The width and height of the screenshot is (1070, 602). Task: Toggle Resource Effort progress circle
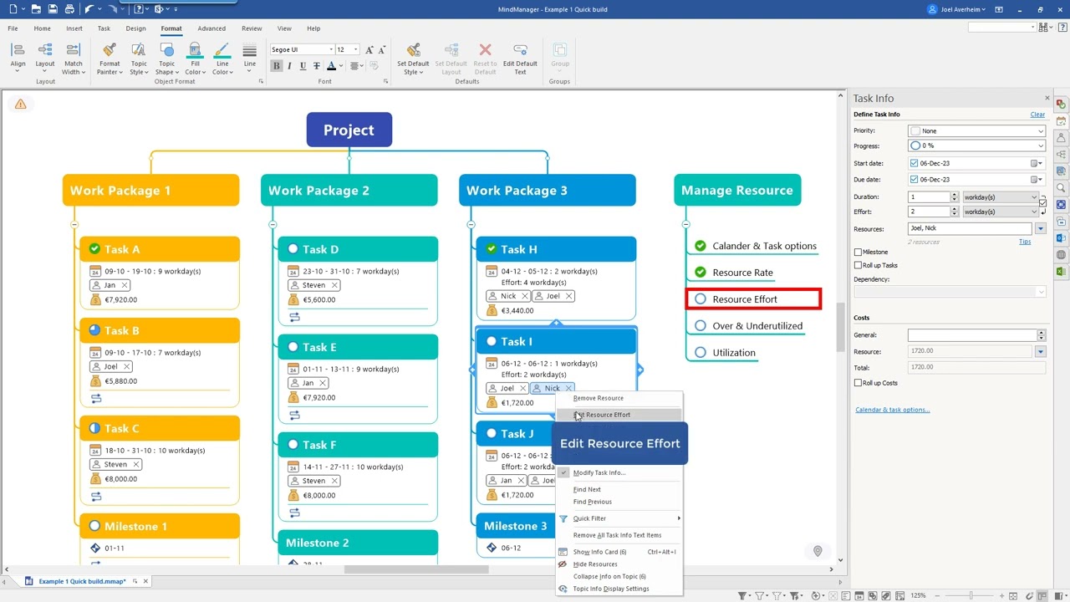(x=701, y=298)
